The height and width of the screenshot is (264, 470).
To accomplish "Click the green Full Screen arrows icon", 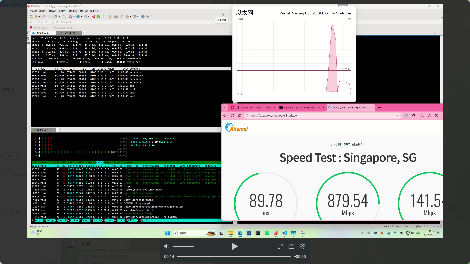I will pos(105,17).
